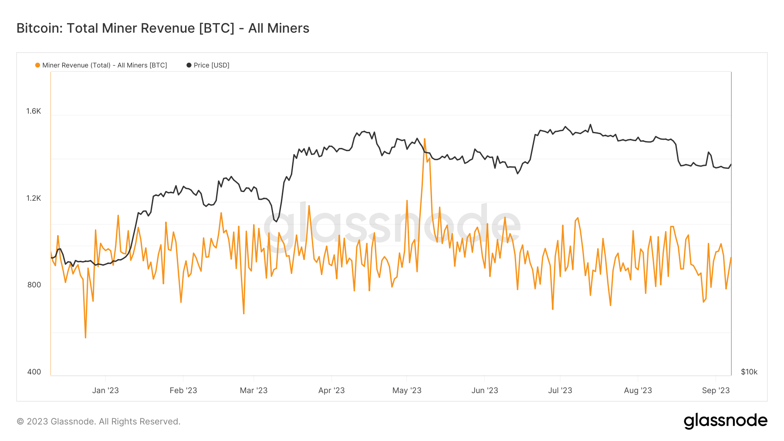Click the black Price legend dot
Screen dimensions: 784x441
click(x=189, y=65)
